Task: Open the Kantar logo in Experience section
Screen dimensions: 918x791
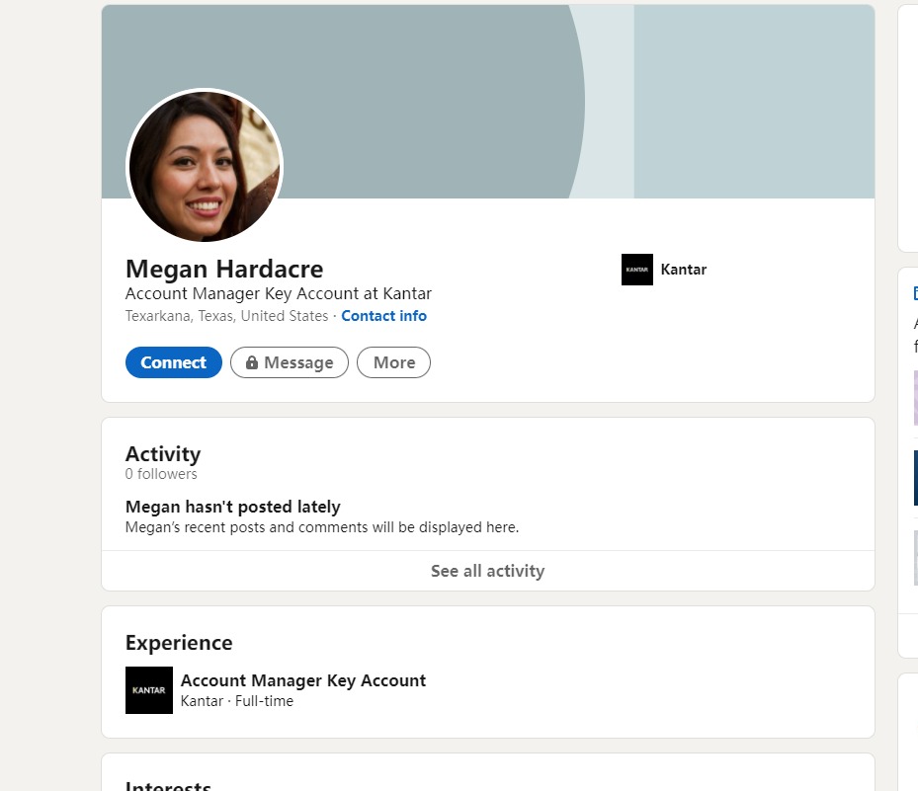Action: (149, 690)
